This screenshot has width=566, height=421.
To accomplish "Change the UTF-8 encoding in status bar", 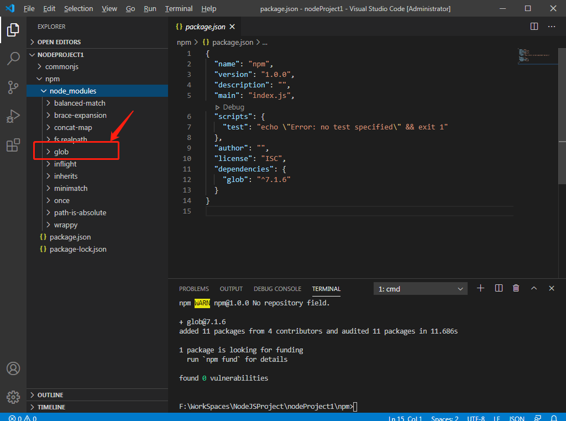I will point(476,418).
